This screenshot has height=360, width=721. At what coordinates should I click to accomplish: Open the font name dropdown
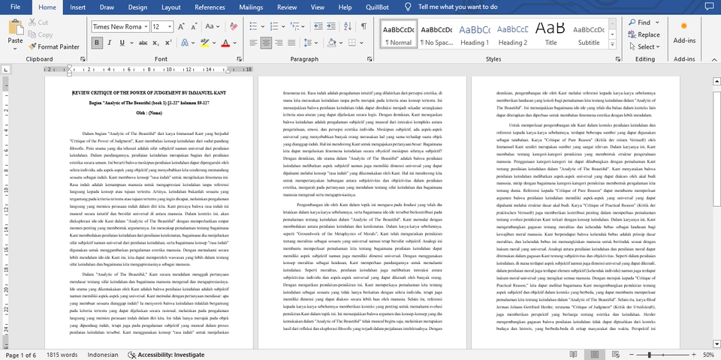pyautogui.click(x=146, y=27)
